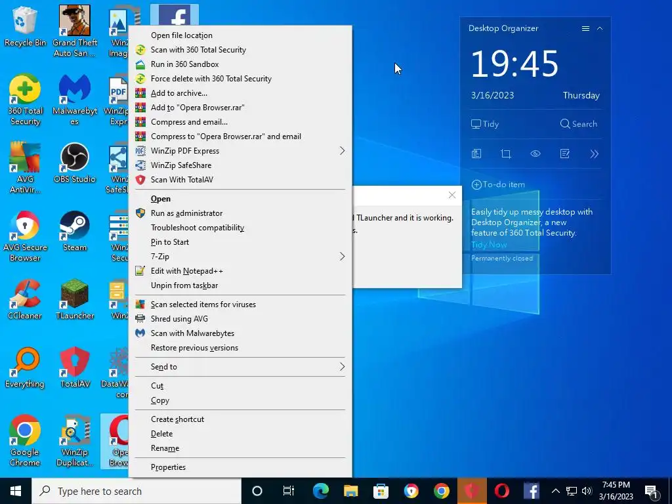672x504 pixels.
Task: Expand more tools with the double chevron
Action: [x=594, y=154]
